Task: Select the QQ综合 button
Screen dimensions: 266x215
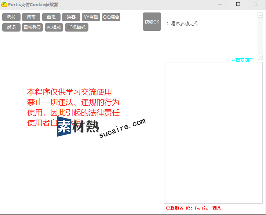Action: pos(111,17)
